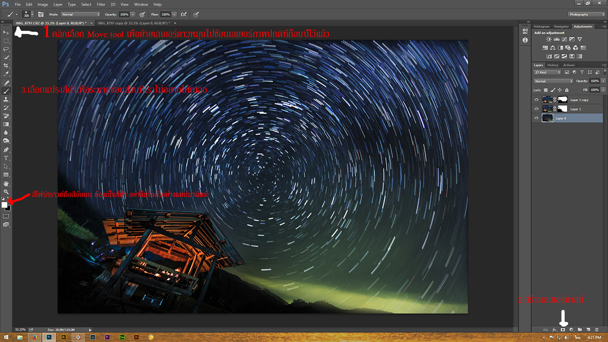Image resolution: width=608 pixels, height=342 pixels.
Task: Select the Gradient tool
Action: point(6,124)
